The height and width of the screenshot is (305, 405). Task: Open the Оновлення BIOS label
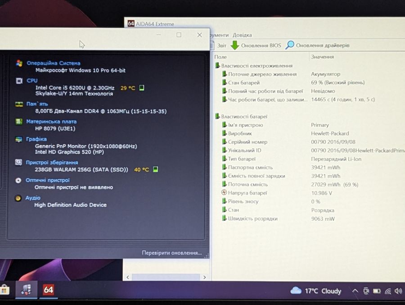(x=261, y=46)
